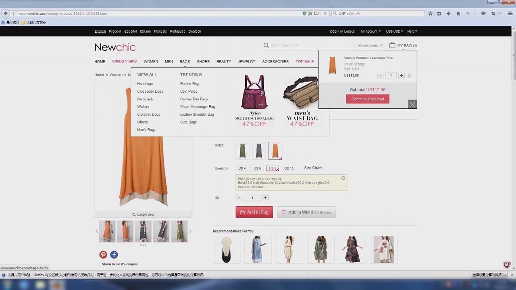Delete the bag item with trash icon
Screen dimensions: 516x290
point(410,75)
